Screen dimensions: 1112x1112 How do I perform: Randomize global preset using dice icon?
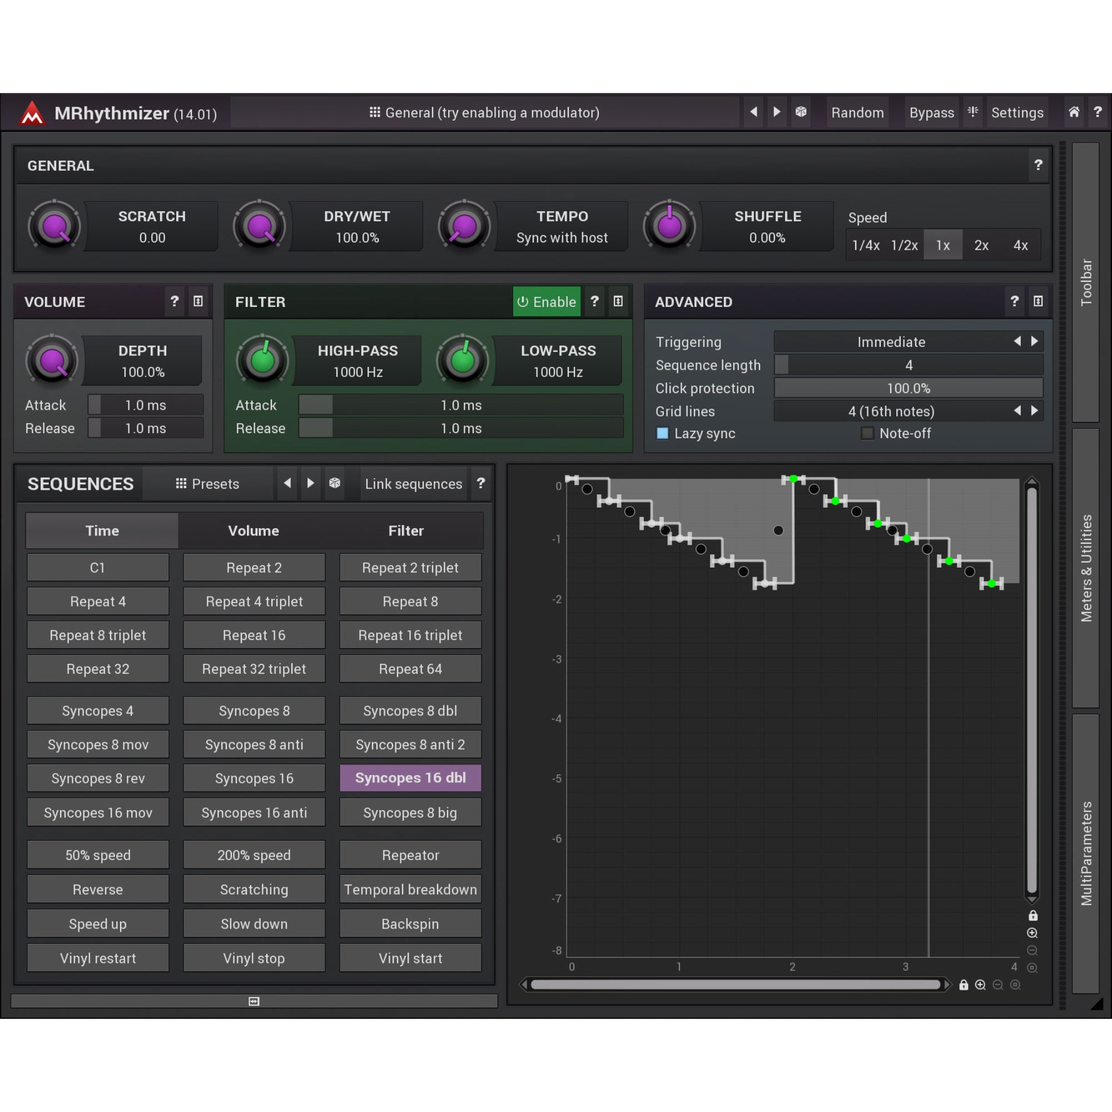[x=801, y=112]
